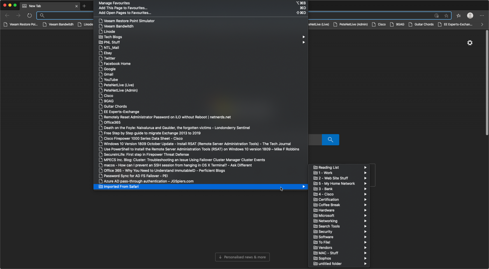Expand the 4 - Cisco folder
The height and width of the screenshot is (269, 489).
[x=339, y=194]
